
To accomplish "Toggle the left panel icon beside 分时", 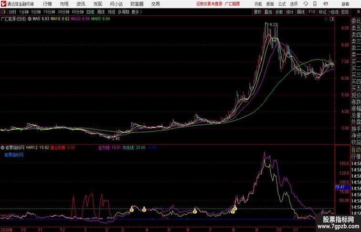I will [x=3, y=12].
